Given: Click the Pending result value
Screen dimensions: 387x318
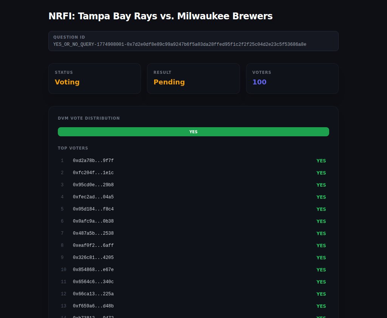Looking at the screenshot, I should (169, 82).
